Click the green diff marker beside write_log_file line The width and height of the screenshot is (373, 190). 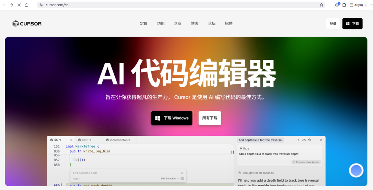point(232,152)
